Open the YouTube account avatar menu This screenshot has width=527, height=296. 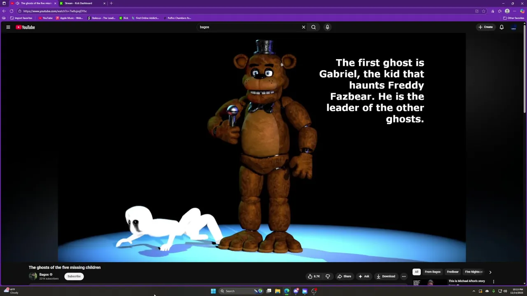click(x=514, y=27)
